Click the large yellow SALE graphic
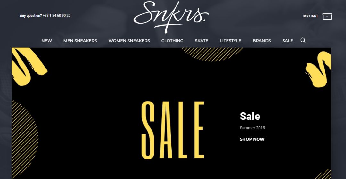 pos(173,130)
